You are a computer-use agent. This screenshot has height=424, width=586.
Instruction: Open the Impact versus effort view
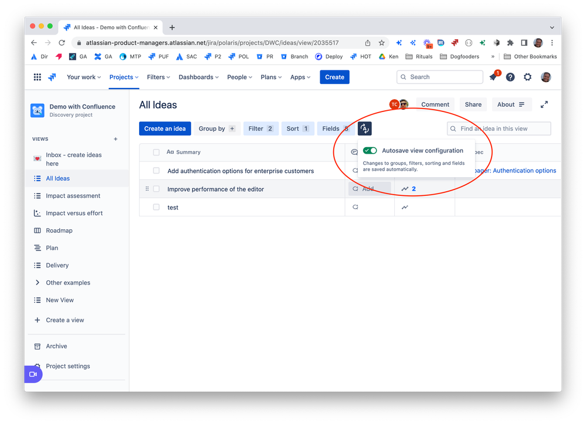pos(77,213)
